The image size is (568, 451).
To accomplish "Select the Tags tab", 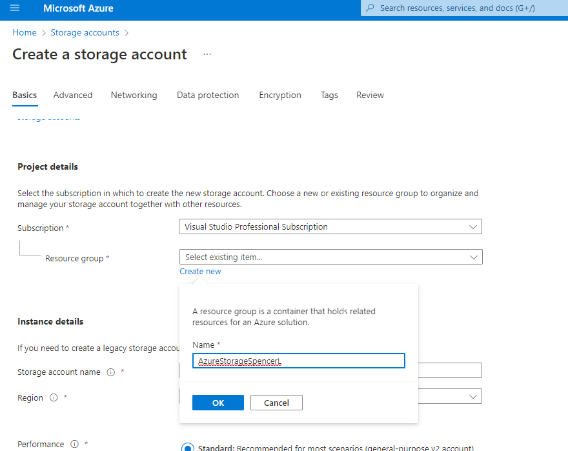I will click(x=329, y=95).
